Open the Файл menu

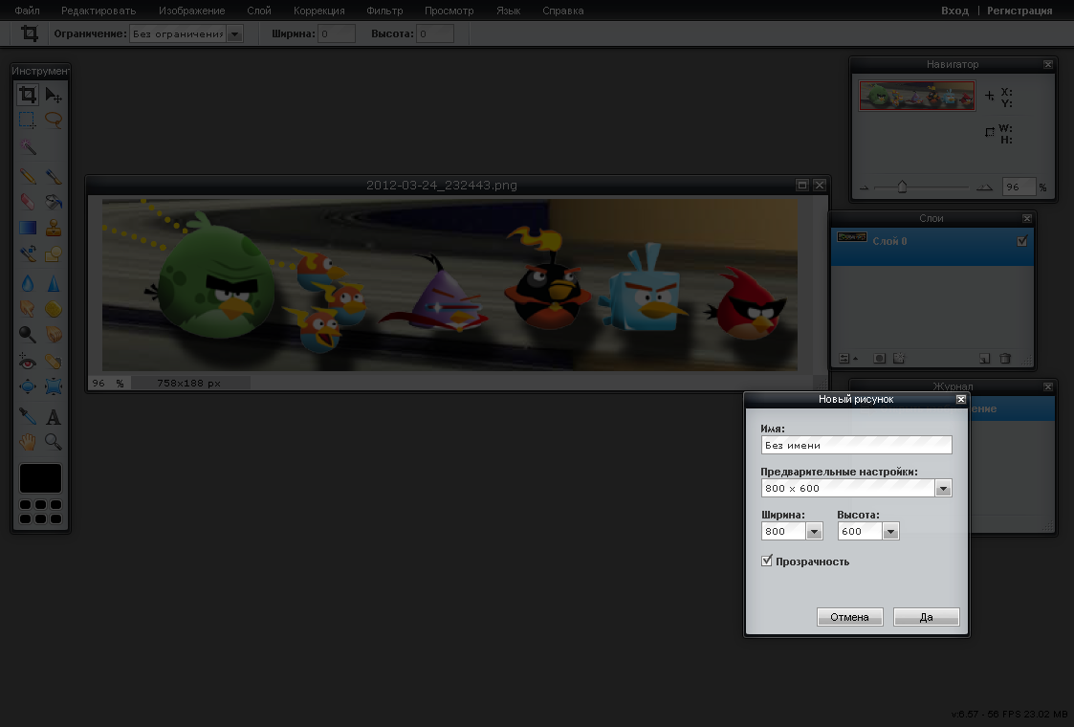coord(27,11)
